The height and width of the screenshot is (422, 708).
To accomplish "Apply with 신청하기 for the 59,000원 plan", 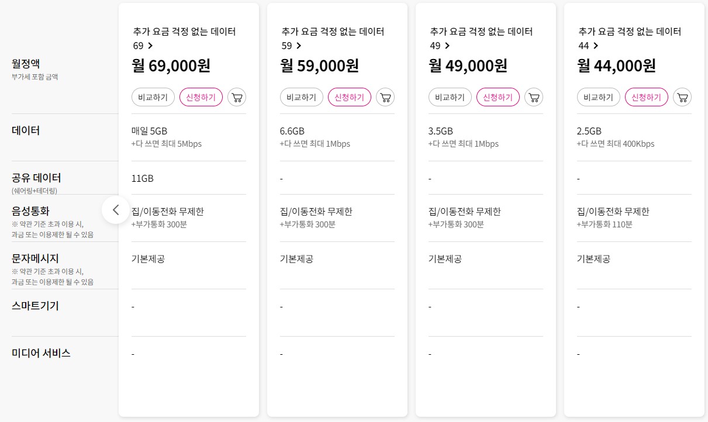I will pos(350,98).
